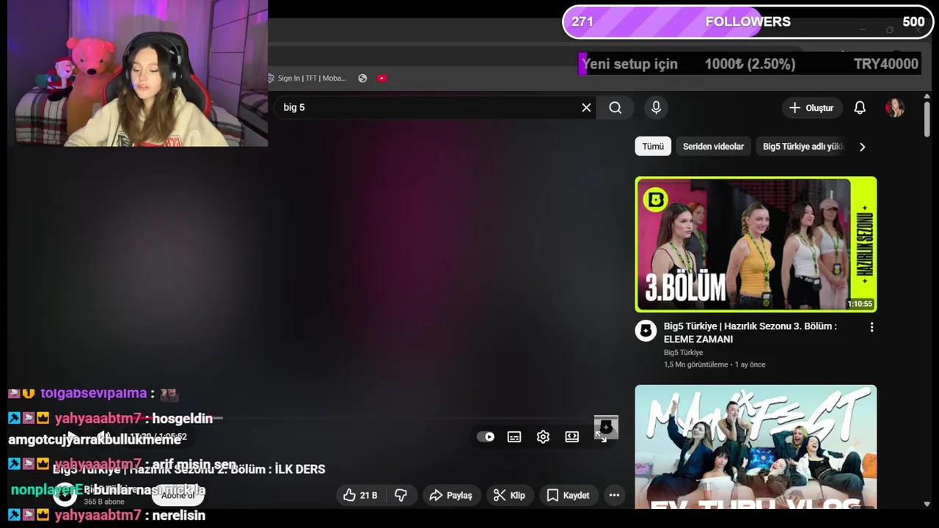Toggle the autoplay switch in player
The image size is (939, 528).
(486, 437)
